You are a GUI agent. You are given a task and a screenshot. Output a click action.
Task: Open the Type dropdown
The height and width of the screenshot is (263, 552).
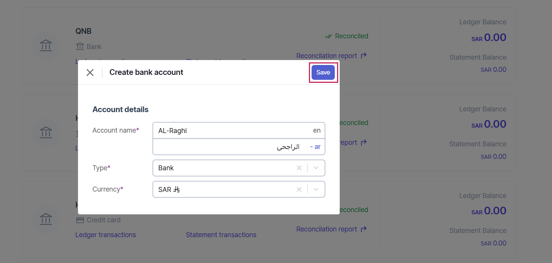pyautogui.click(x=316, y=168)
